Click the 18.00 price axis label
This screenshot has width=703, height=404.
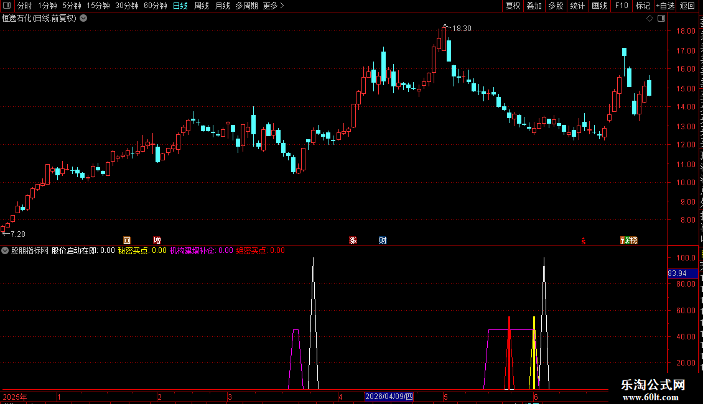[686, 31]
